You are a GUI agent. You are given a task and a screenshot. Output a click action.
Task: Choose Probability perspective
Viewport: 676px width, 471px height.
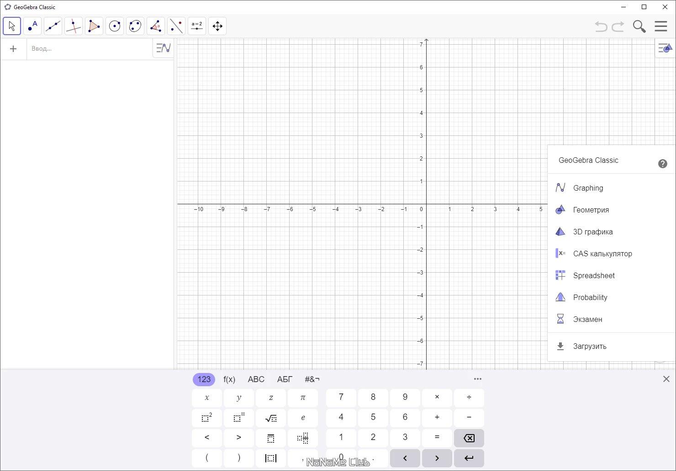point(612,297)
